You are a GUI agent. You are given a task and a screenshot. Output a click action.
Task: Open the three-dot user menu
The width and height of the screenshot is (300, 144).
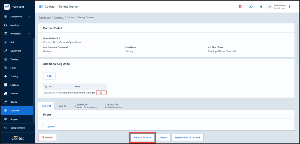tap(289, 7)
